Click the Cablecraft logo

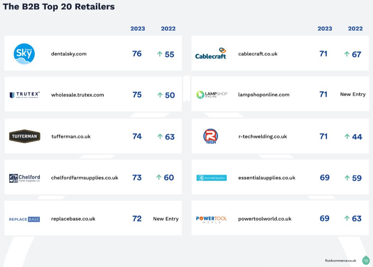coord(211,53)
